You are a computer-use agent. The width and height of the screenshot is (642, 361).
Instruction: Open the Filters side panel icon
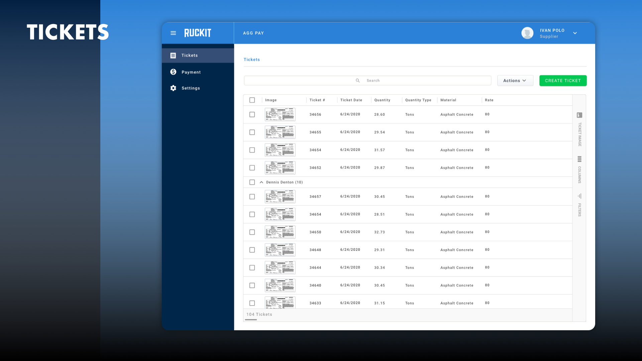579,196
